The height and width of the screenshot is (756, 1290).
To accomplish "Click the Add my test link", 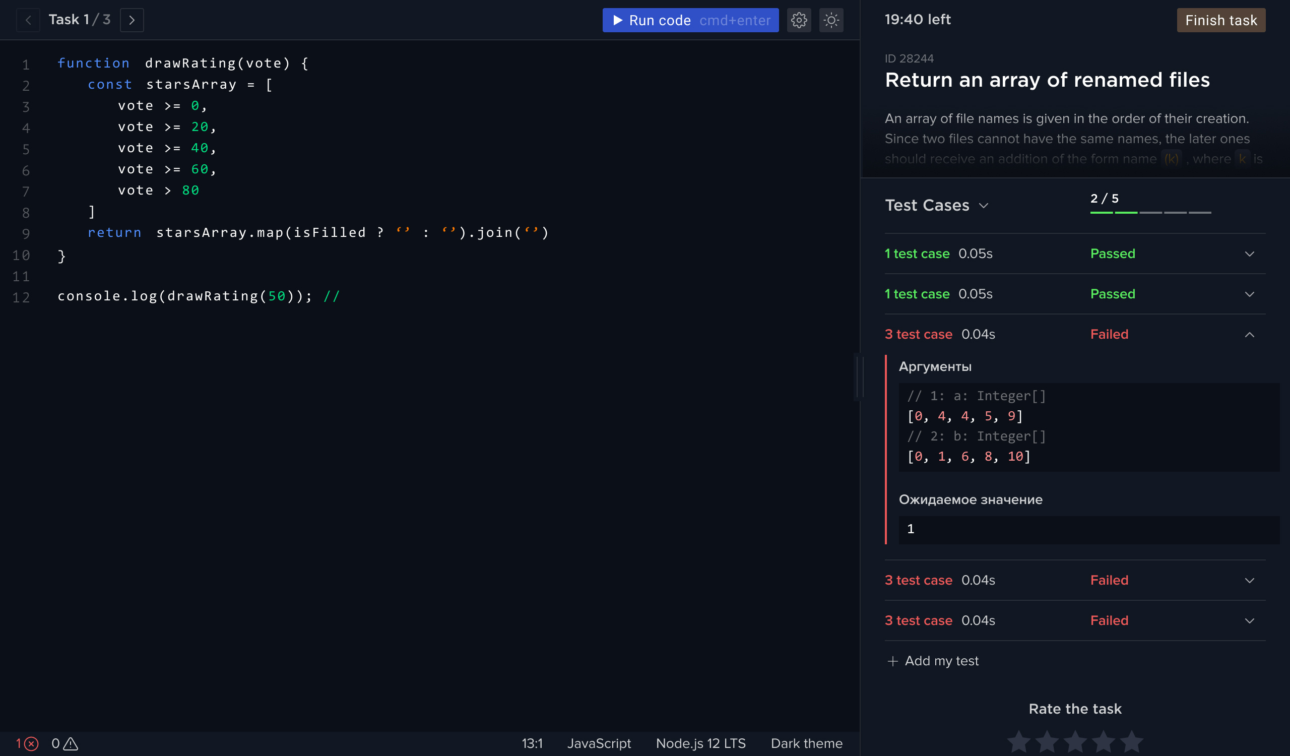I will [x=942, y=661].
